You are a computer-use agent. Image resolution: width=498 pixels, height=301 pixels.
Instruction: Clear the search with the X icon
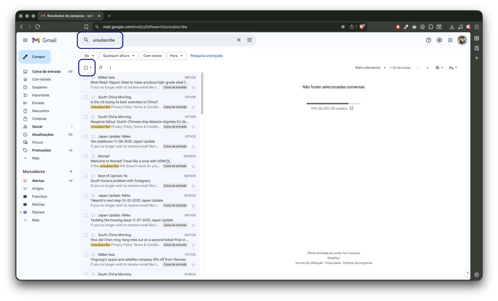(x=238, y=40)
